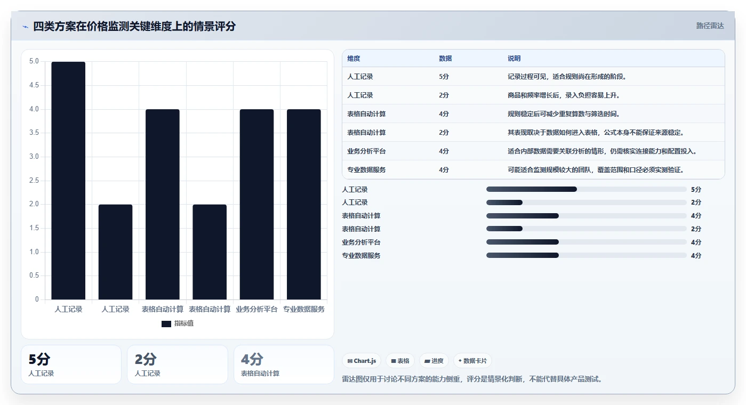
Task: Click the 业务分析平台 x-axis label
Action: [x=256, y=309]
